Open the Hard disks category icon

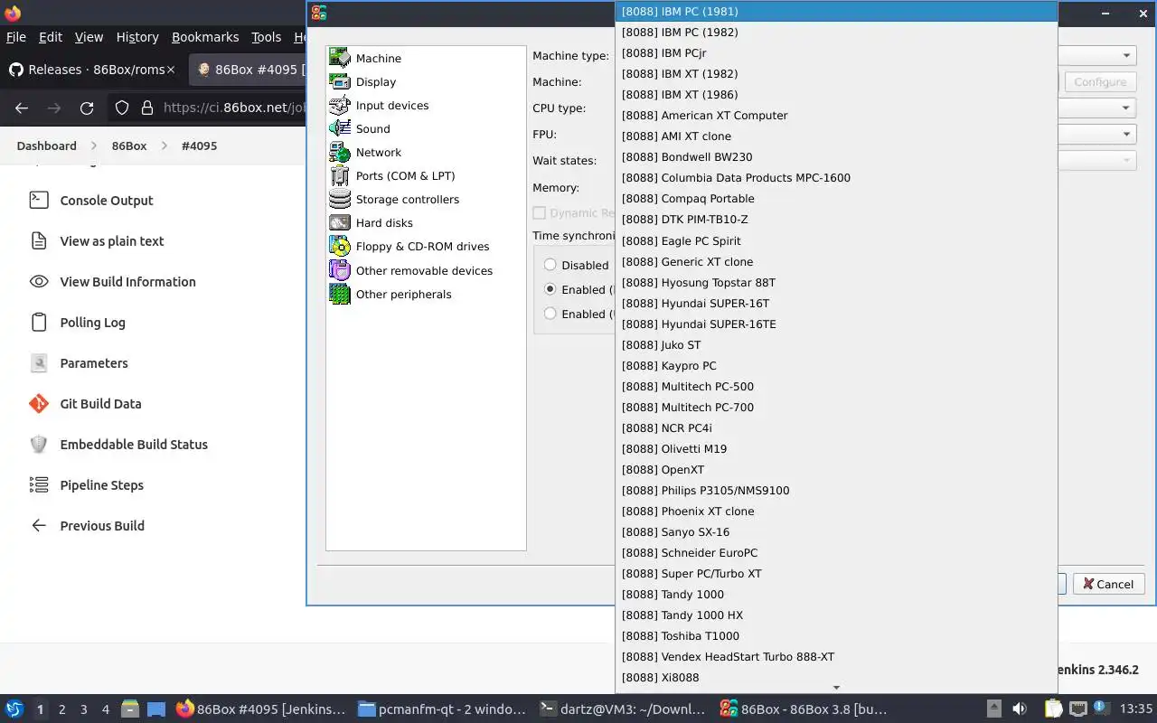tap(340, 222)
